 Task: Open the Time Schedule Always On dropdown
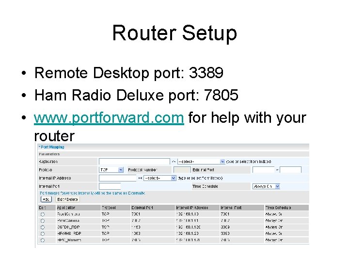point(266,186)
